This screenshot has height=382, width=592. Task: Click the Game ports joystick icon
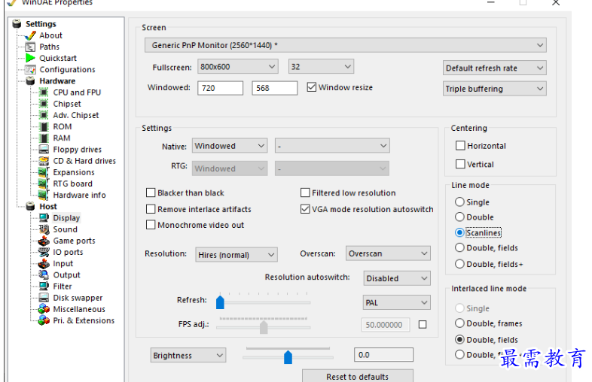point(44,241)
